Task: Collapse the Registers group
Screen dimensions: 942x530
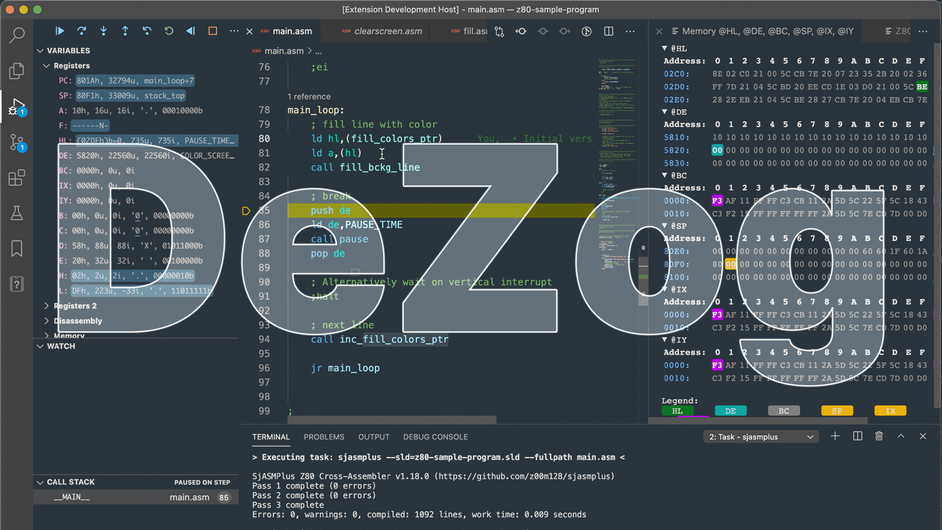Action: tap(47, 66)
